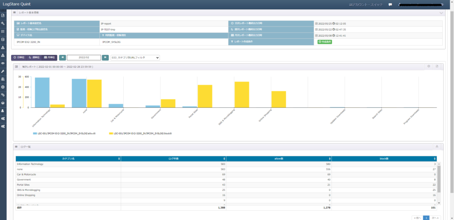Toggle the blue allow数 legend series
454x220 pixels.
pyautogui.click(x=64, y=133)
